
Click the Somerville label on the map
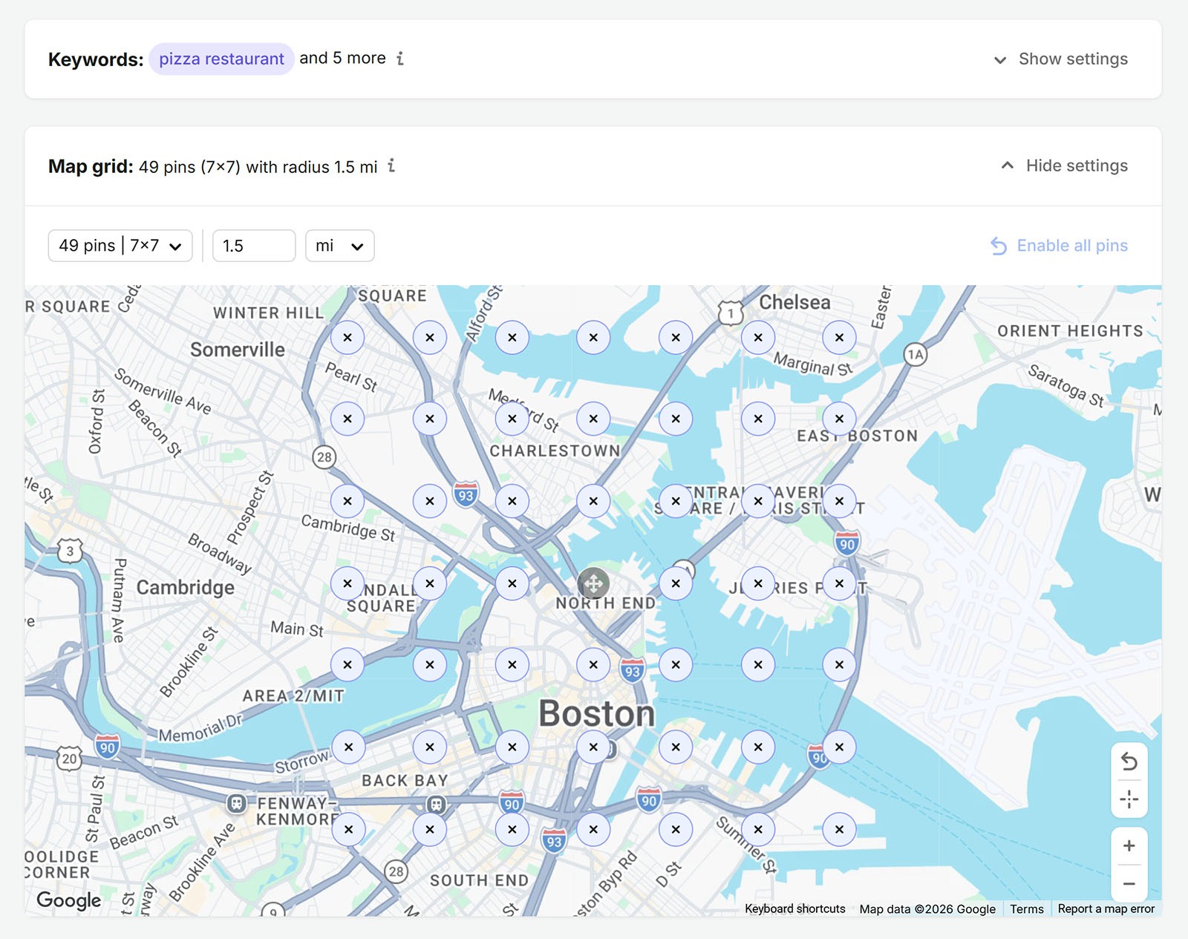point(238,350)
